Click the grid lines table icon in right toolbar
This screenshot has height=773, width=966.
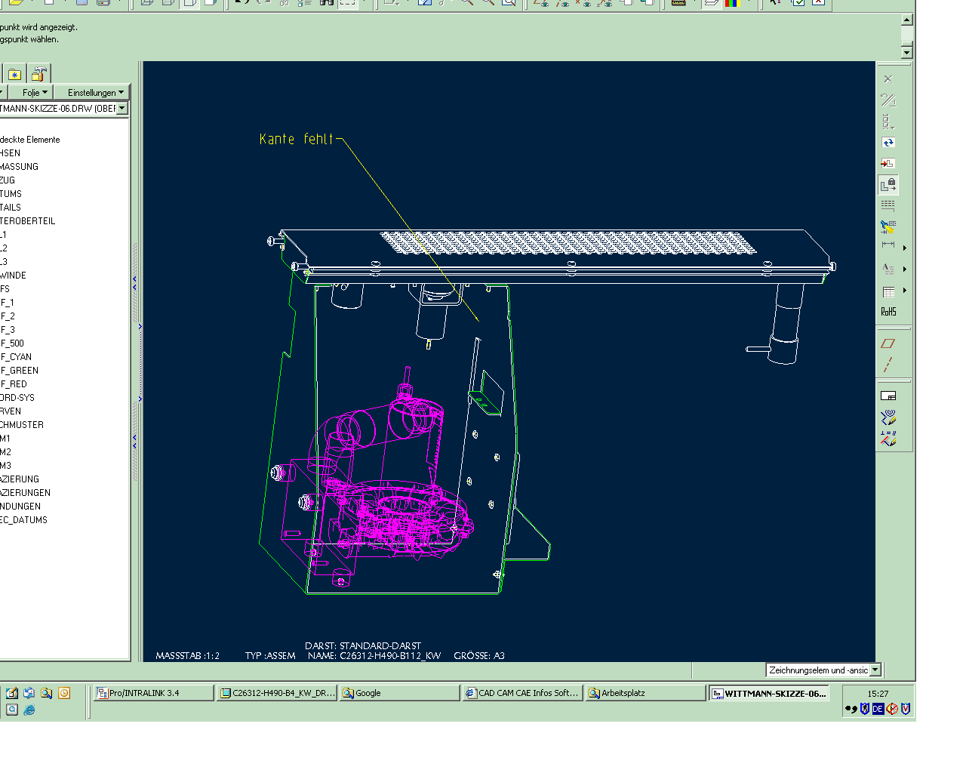pyautogui.click(x=888, y=205)
